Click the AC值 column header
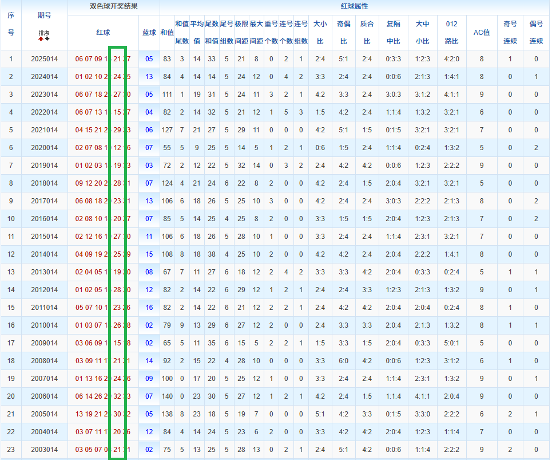Image resolution: width=552 pixels, height=460 pixels. 482,33
